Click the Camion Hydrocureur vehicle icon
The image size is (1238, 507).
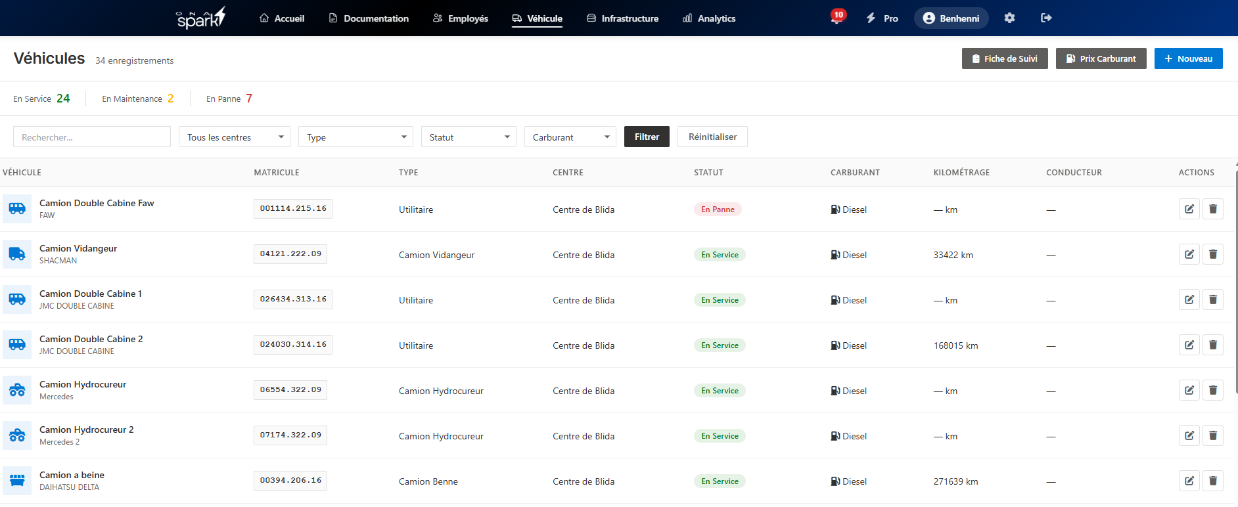pos(17,390)
